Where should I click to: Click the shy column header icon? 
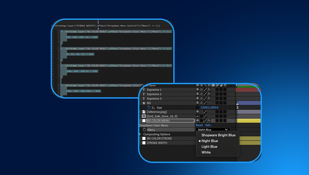[x=198, y=85]
